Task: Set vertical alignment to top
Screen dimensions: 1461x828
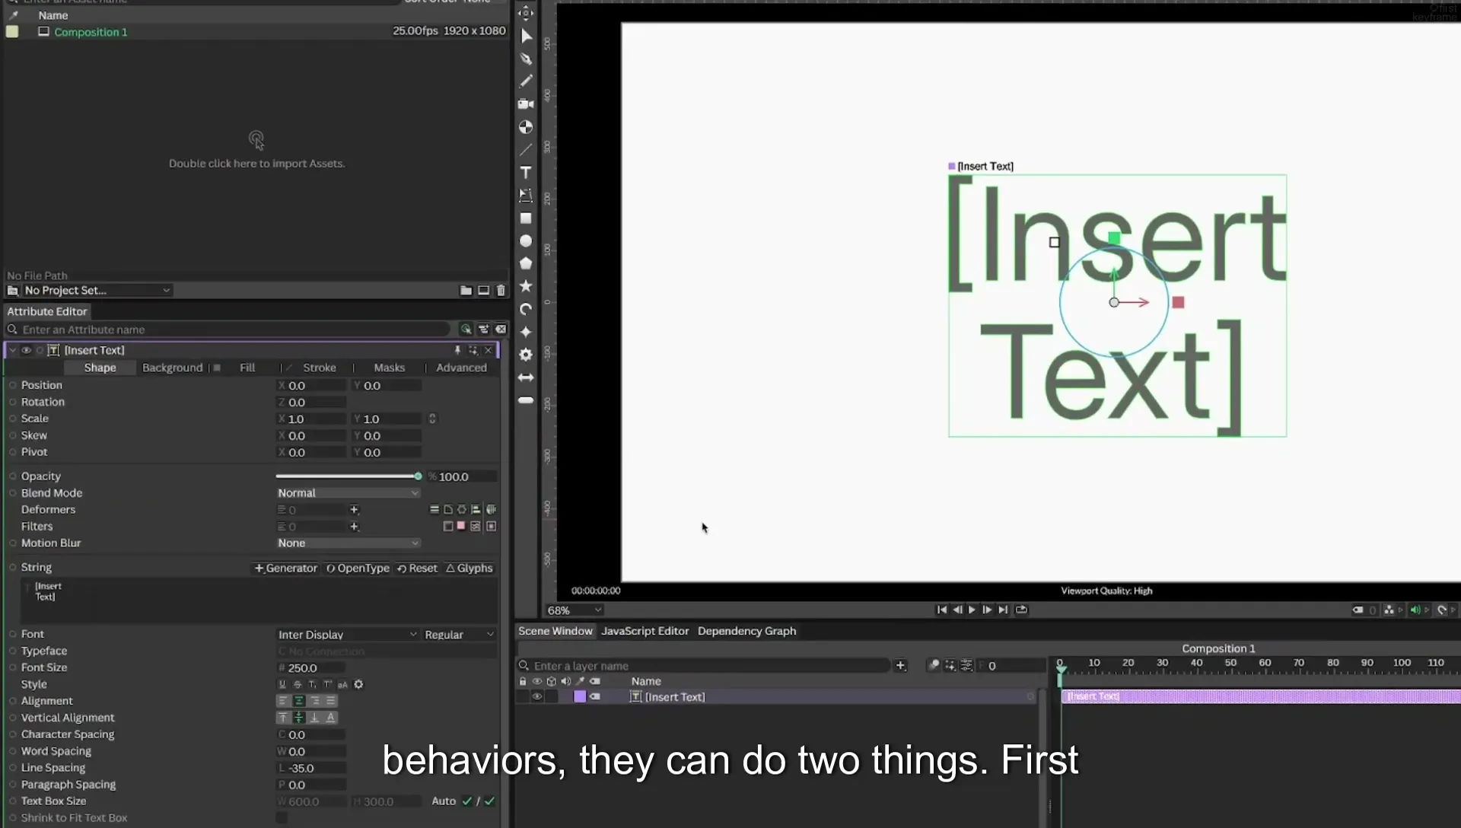Action: [x=283, y=718]
